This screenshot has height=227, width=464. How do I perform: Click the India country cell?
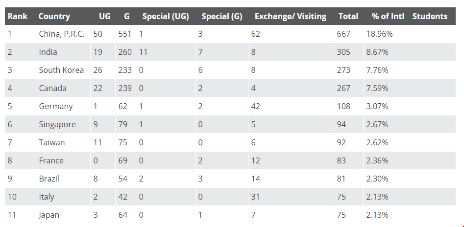(x=48, y=52)
